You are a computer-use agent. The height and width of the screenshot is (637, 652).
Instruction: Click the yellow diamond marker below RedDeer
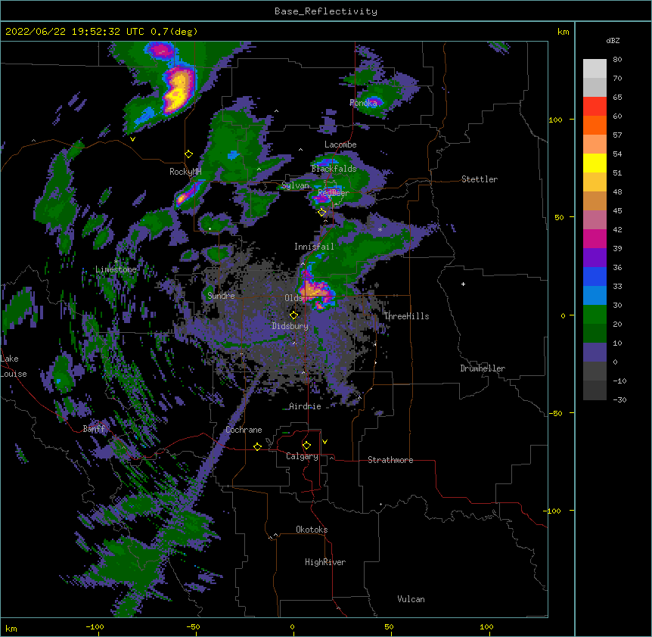322,213
